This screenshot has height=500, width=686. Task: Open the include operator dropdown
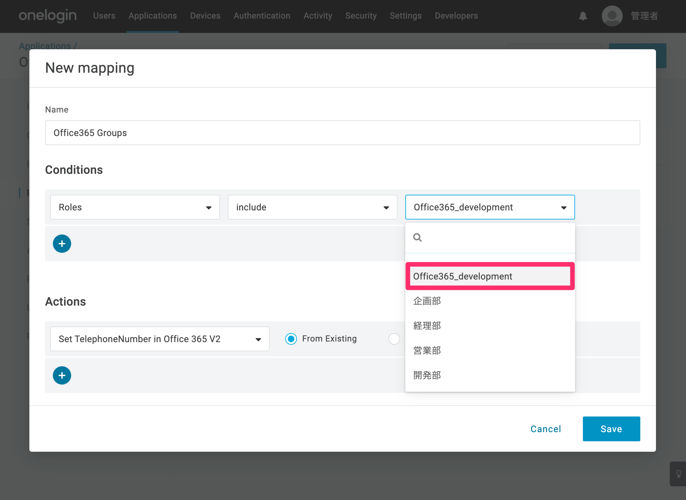pyautogui.click(x=313, y=207)
